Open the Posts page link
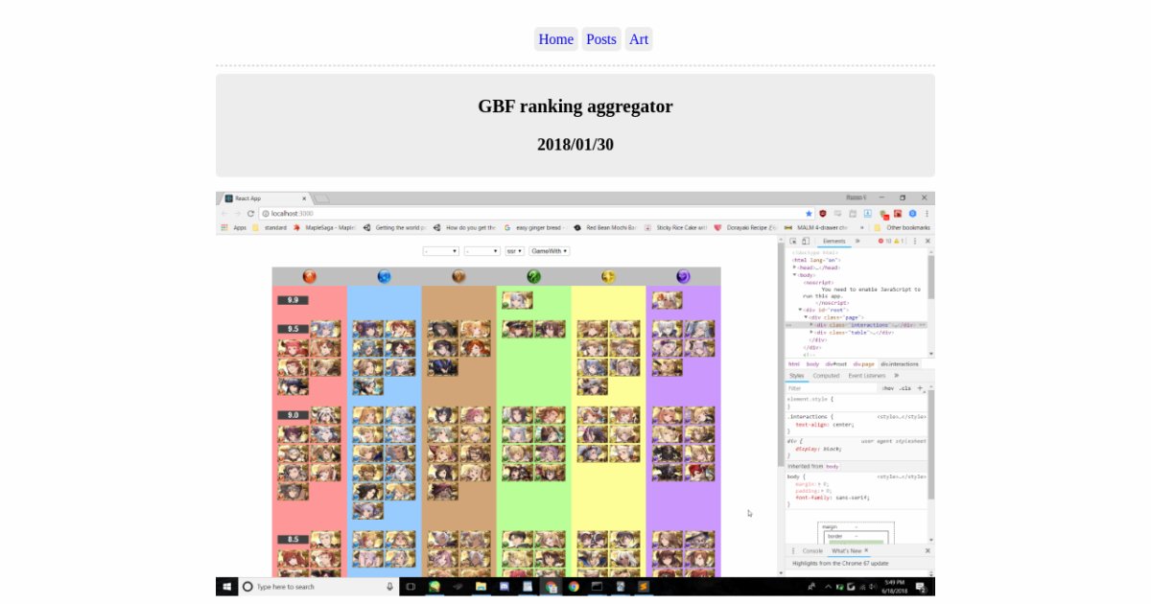Viewport: 1151px width, 604px height. coord(601,39)
